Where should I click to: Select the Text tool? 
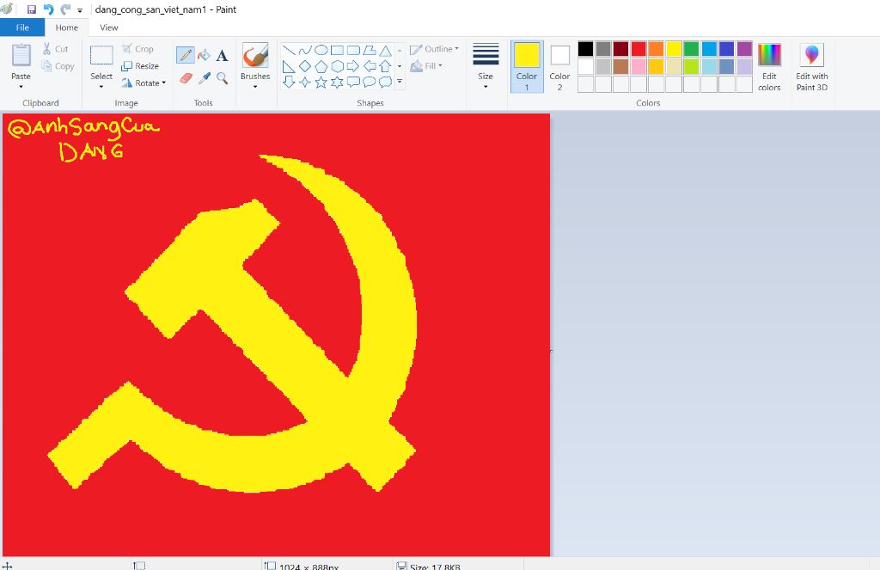pyautogui.click(x=223, y=55)
